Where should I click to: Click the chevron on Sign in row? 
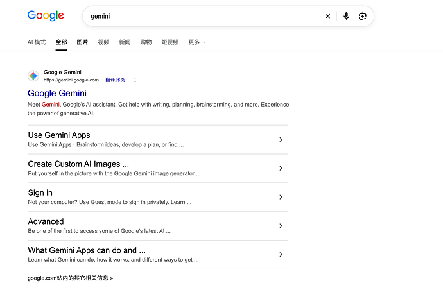pyautogui.click(x=281, y=197)
